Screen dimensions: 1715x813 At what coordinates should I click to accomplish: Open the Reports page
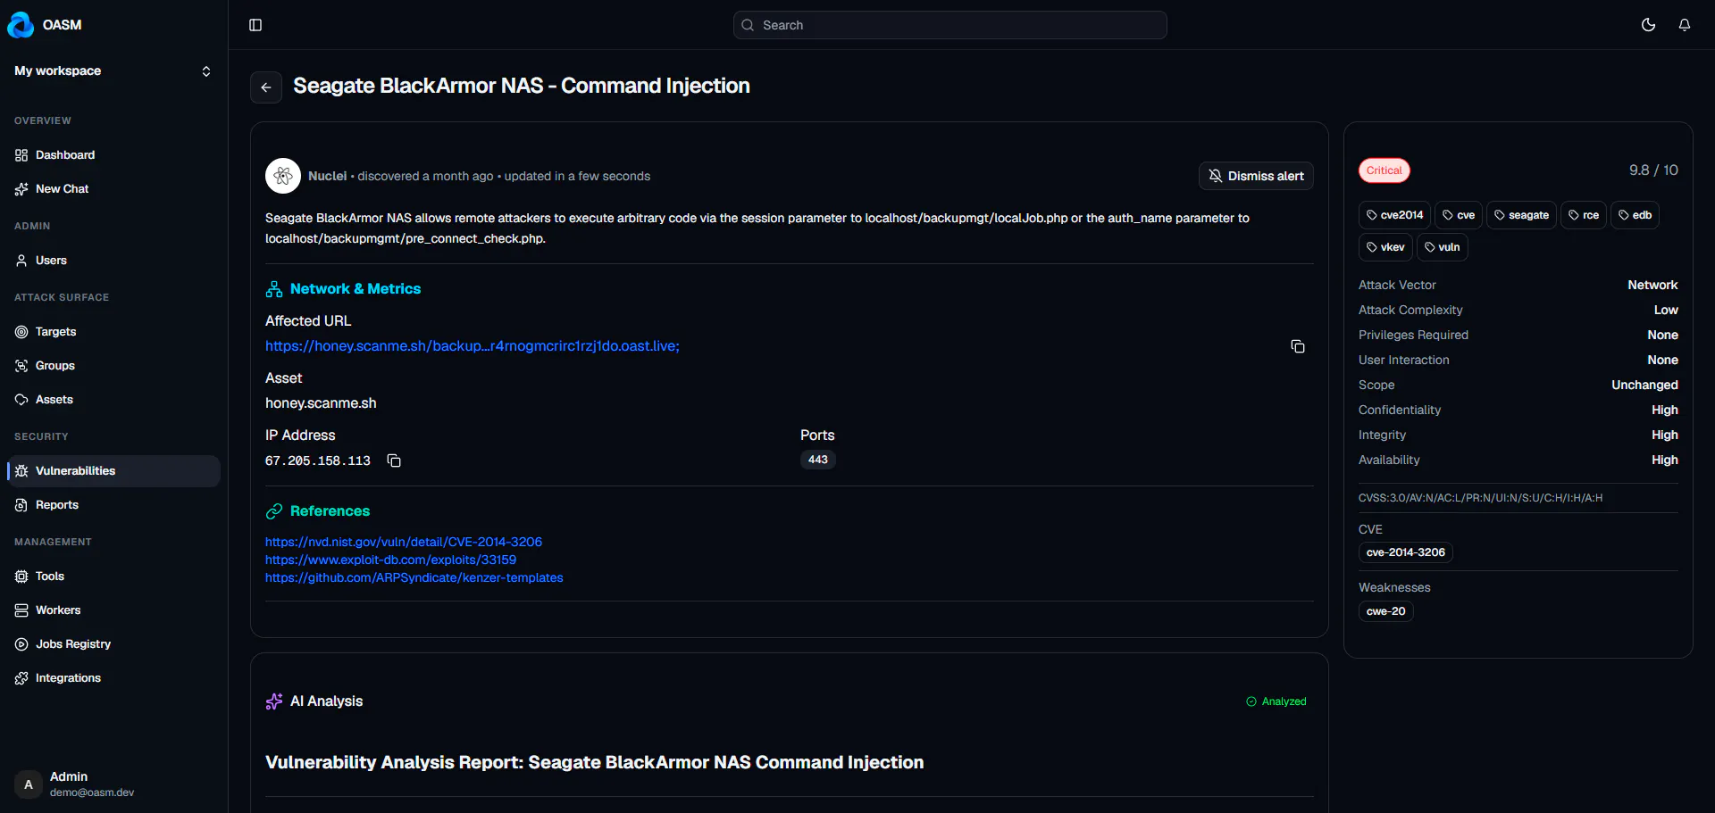[113, 505]
